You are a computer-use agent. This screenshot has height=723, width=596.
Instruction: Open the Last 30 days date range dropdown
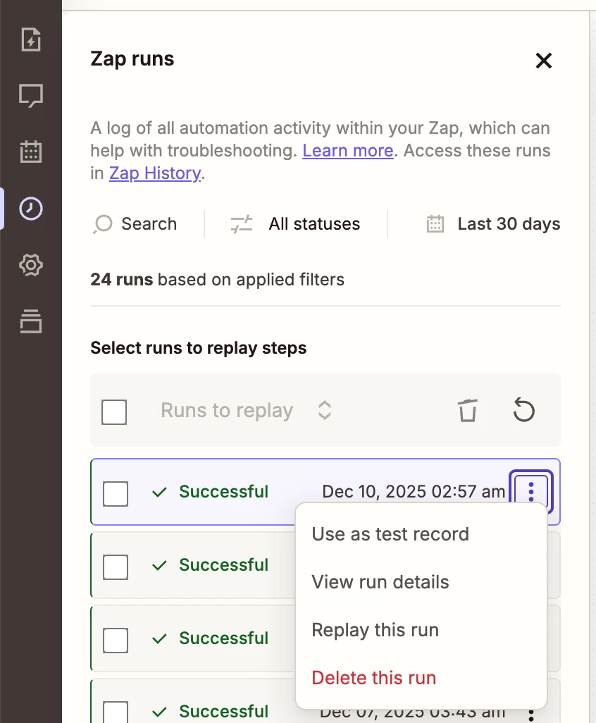tap(493, 224)
